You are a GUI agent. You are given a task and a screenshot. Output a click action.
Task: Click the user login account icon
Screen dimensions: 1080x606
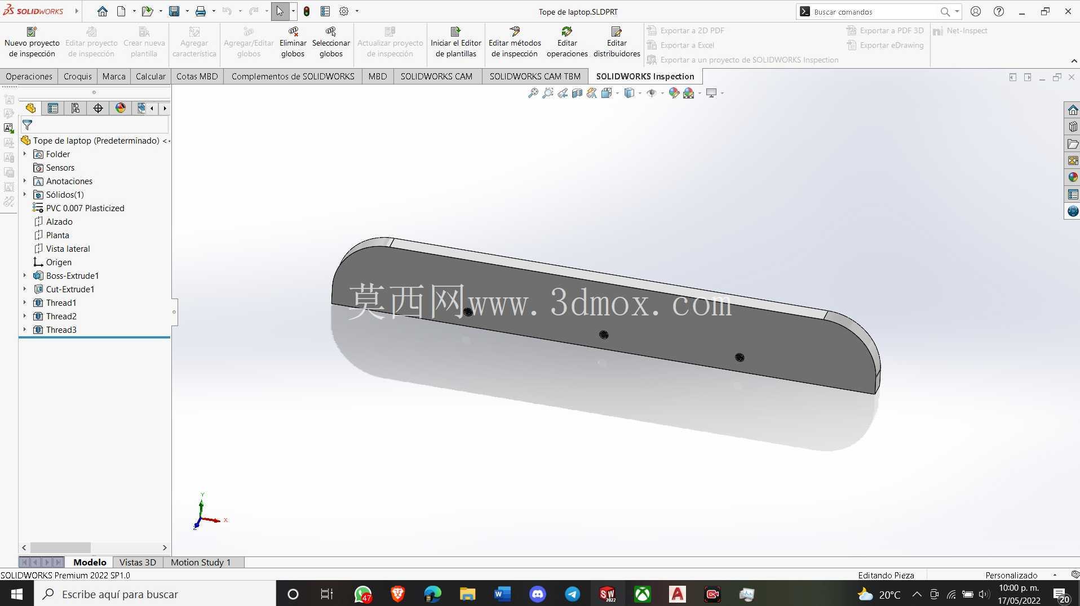[x=976, y=11]
